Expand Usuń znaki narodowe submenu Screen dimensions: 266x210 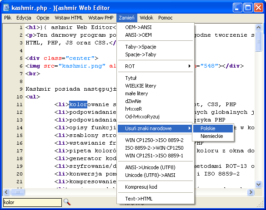tap(155, 128)
